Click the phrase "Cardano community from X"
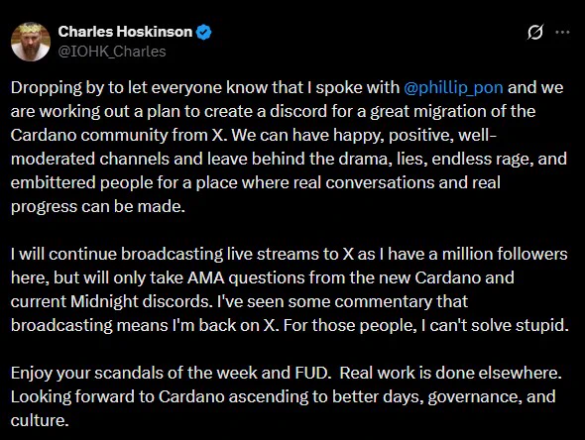The width and height of the screenshot is (585, 440). click(118, 136)
